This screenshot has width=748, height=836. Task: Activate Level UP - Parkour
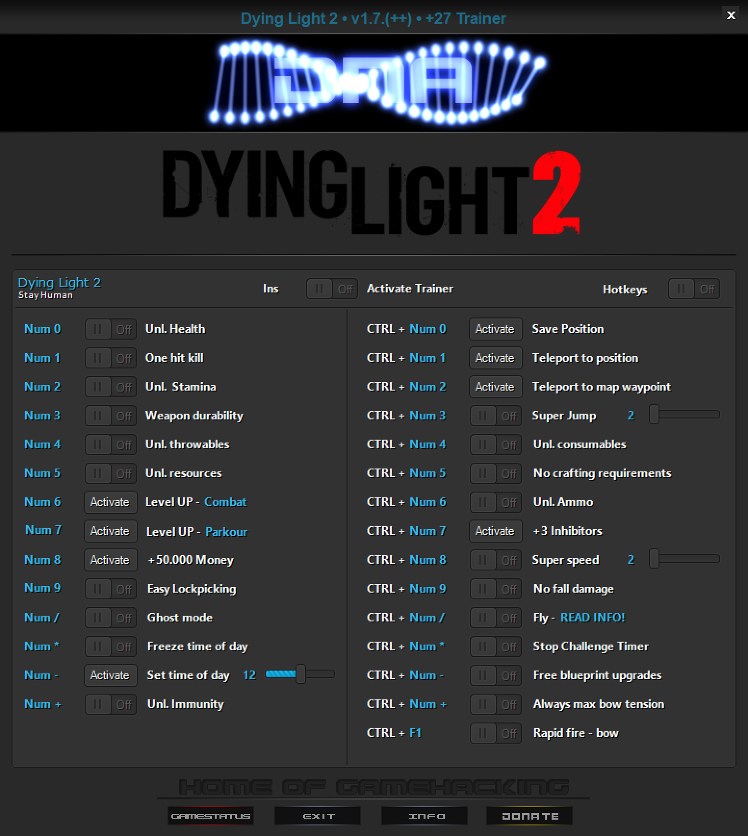[x=111, y=531]
